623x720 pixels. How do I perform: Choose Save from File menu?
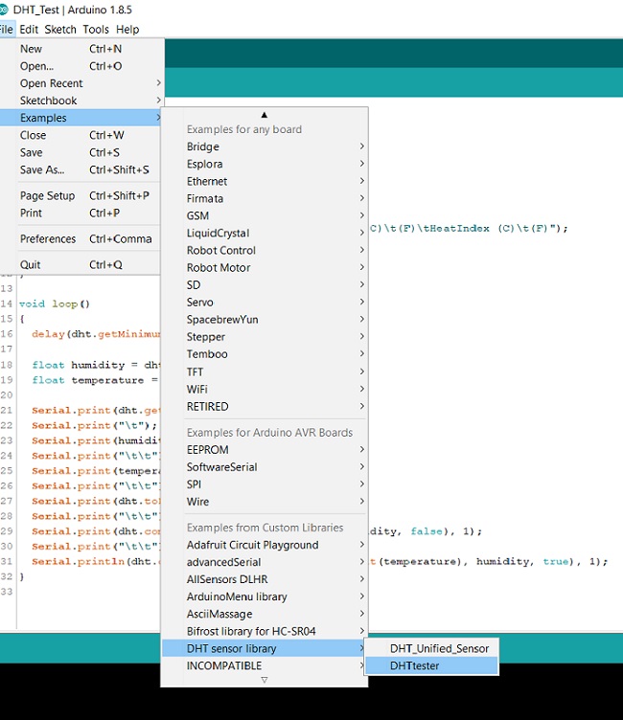pos(81,152)
